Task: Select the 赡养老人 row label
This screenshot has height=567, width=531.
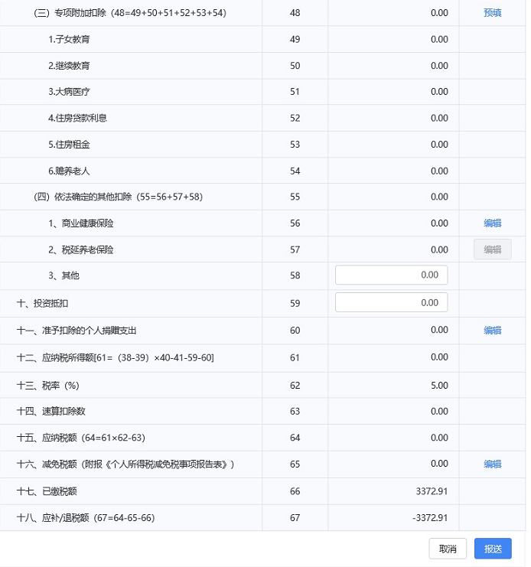Action: point(69,171)
